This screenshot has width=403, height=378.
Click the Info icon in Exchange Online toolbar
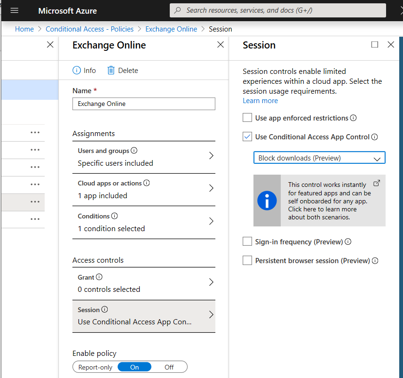click(77, 70)
